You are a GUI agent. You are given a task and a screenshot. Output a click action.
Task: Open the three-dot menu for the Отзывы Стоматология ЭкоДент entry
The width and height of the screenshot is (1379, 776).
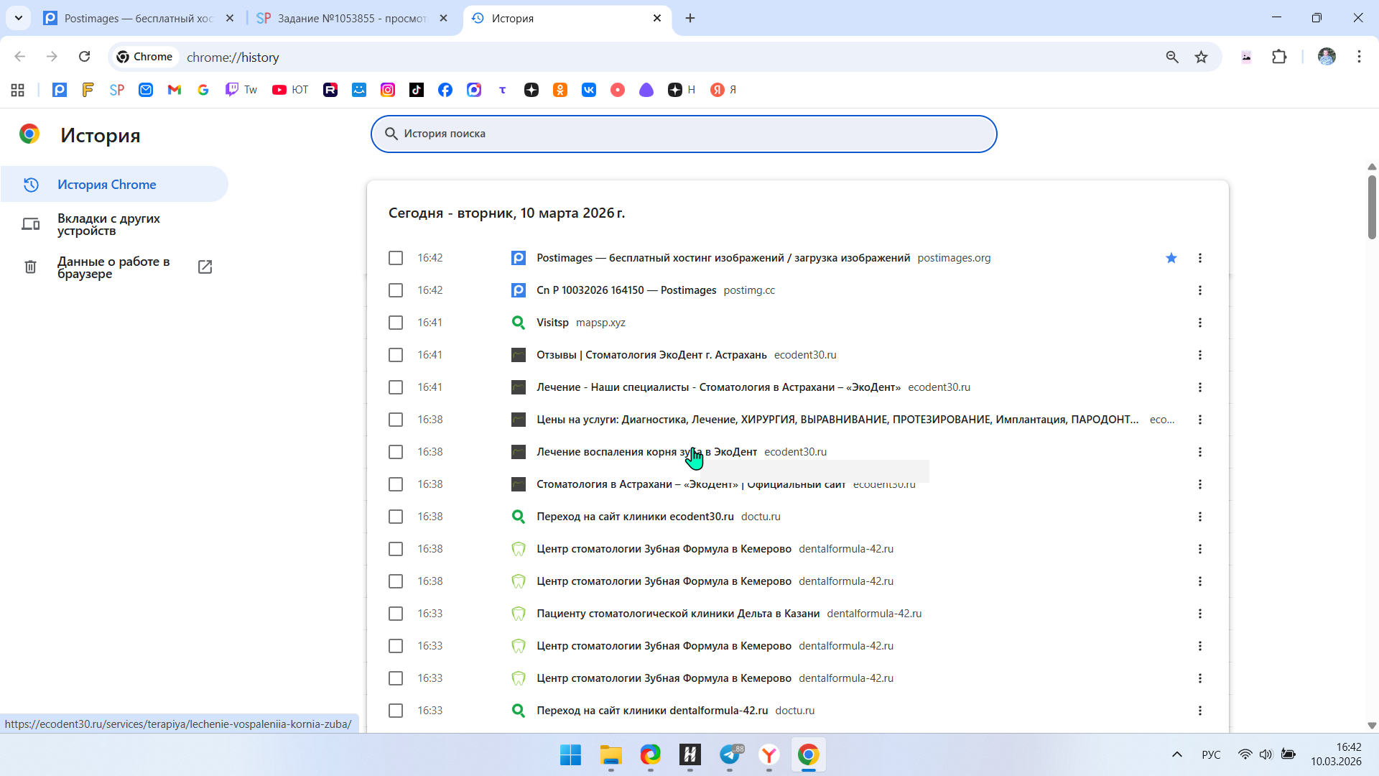tap(1199, 355)
